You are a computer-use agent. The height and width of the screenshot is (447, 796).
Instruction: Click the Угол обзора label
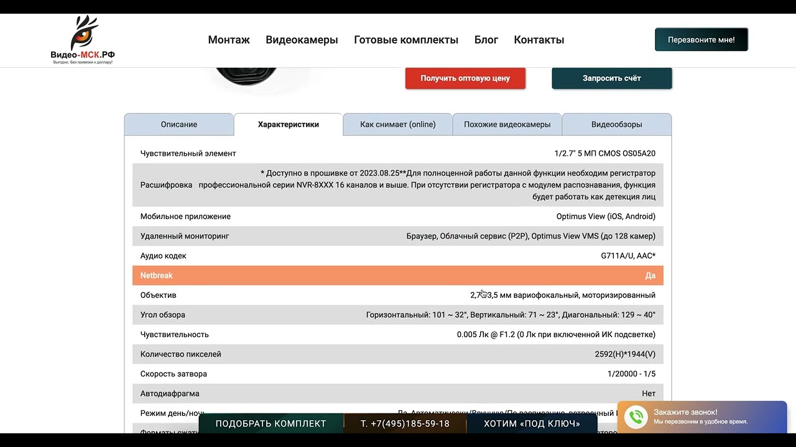tap(163, 315)
